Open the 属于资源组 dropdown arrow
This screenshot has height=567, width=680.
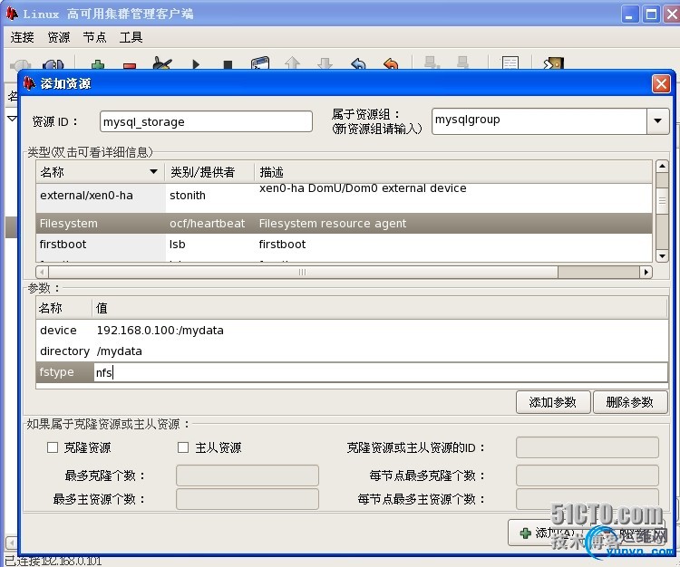(658, 120)
